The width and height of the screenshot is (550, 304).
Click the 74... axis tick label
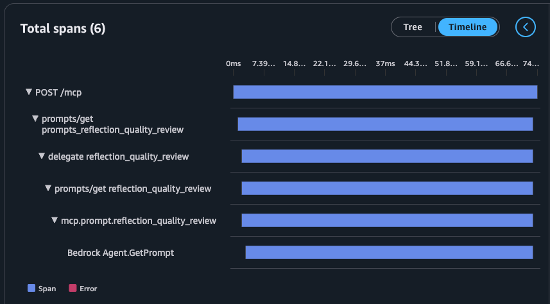(531, 63)
